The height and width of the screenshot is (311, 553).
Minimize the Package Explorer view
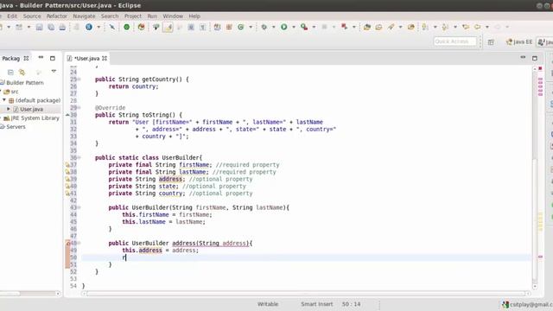[x=41, y=58]
